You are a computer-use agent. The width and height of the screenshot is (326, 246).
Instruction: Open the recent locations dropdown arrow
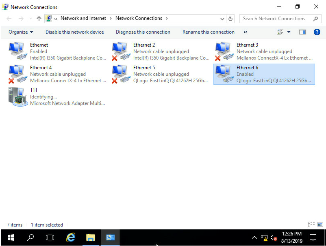click(x=30, y=19)
